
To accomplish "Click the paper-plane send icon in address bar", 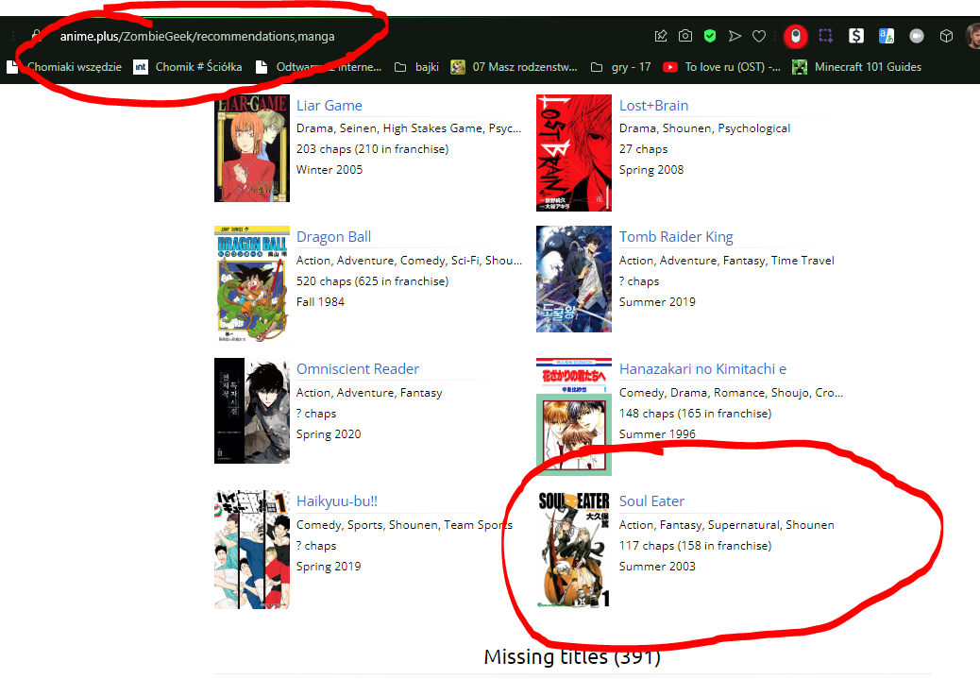I will tap(735, 36).
